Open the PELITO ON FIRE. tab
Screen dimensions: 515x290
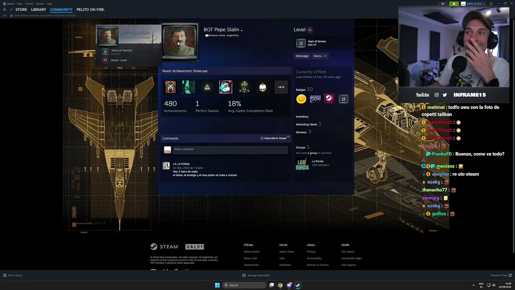tap(91, 10)
